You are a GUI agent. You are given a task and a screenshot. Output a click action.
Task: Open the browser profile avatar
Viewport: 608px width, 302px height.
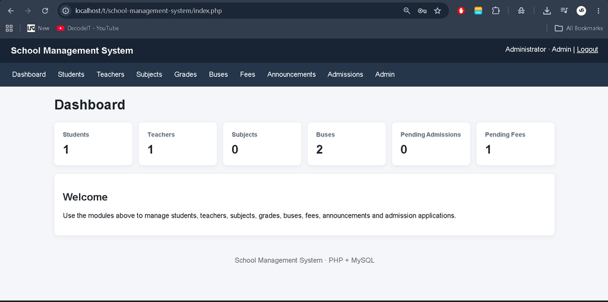click(581, 11)
